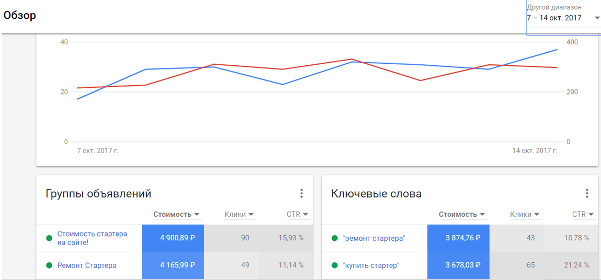Click the blue 4 900,89 ₽ cost cell
This screenshot has width=601, height=280.
173,238
